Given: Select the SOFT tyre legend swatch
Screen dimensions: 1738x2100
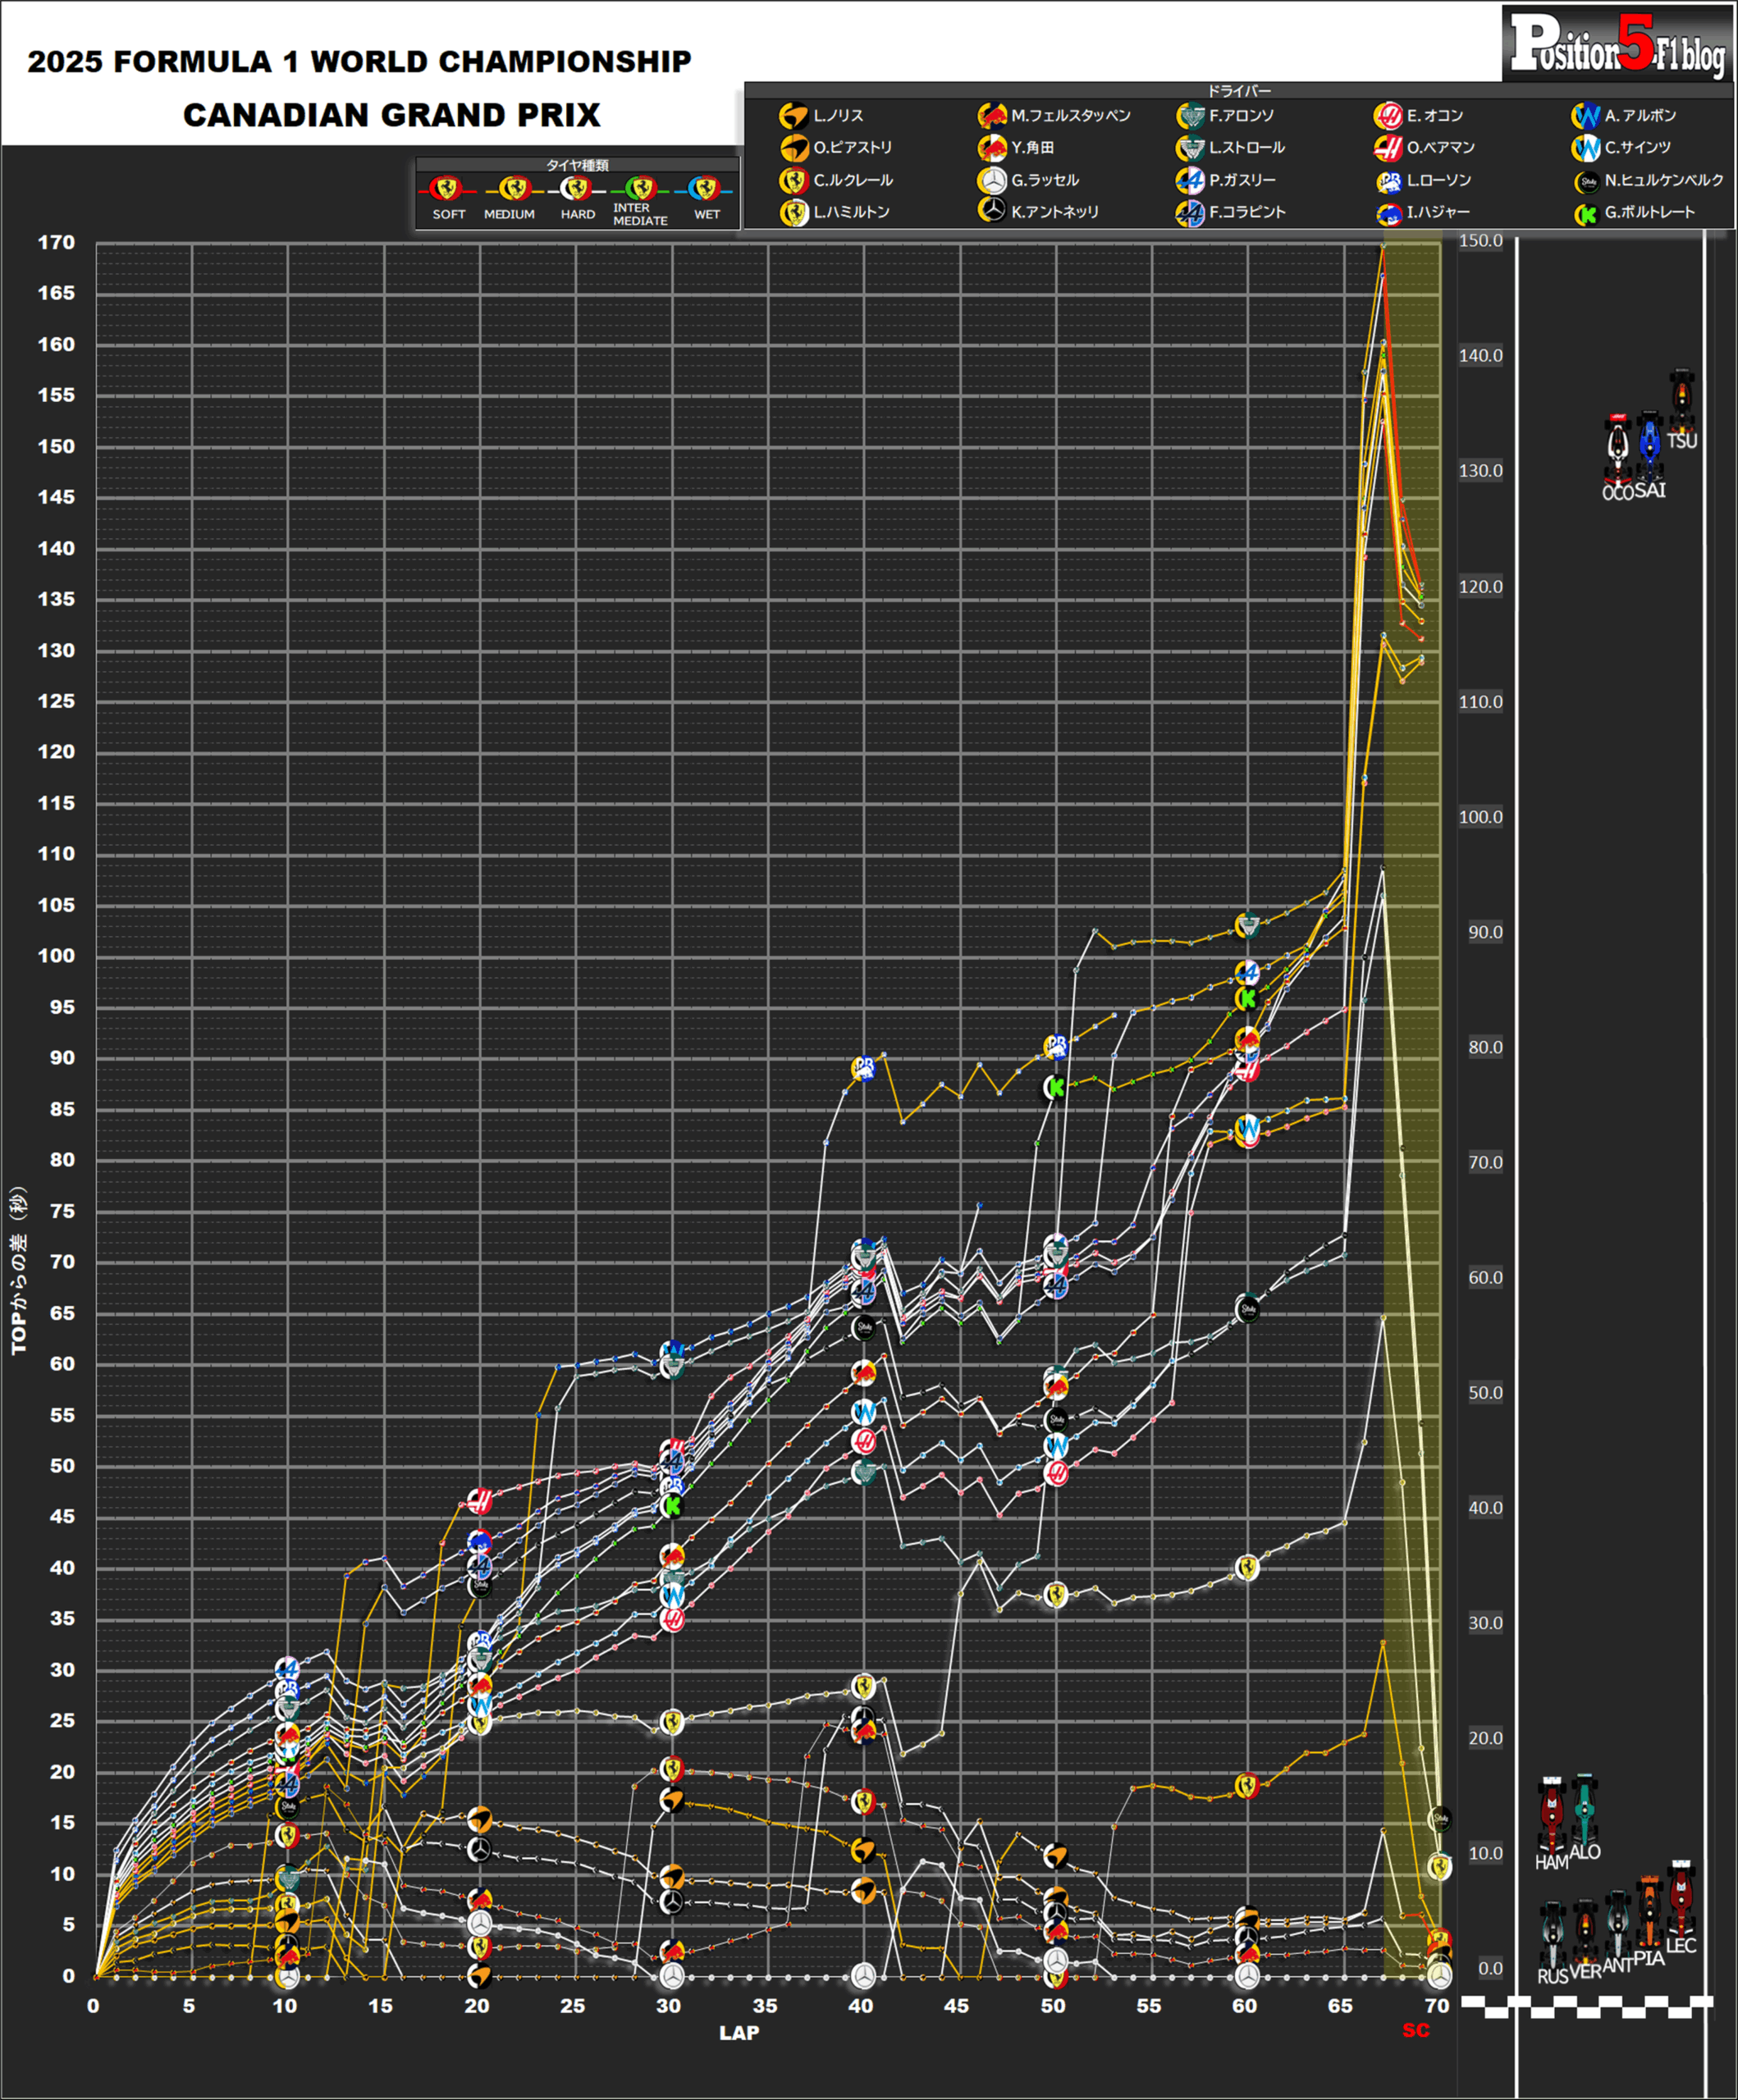Looking at the screenshot, I should [446, 189].
